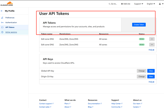Click the Cloudflare logo

7,4
